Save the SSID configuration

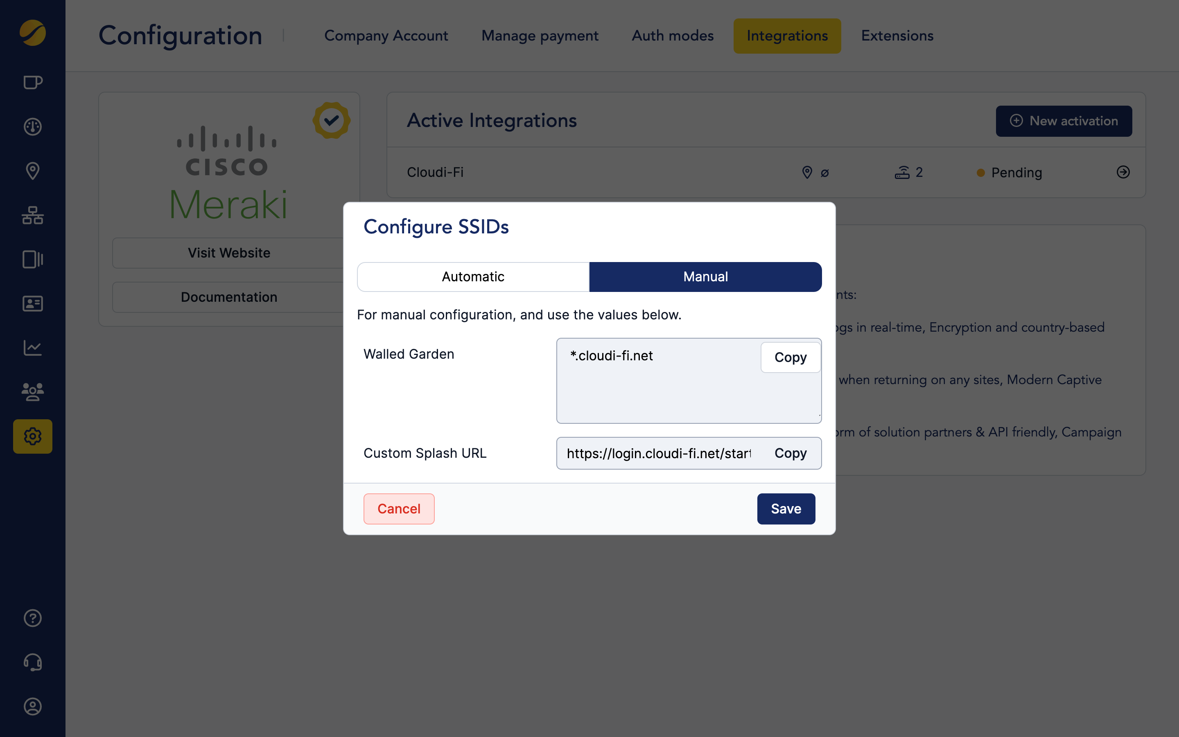(785, 509)
